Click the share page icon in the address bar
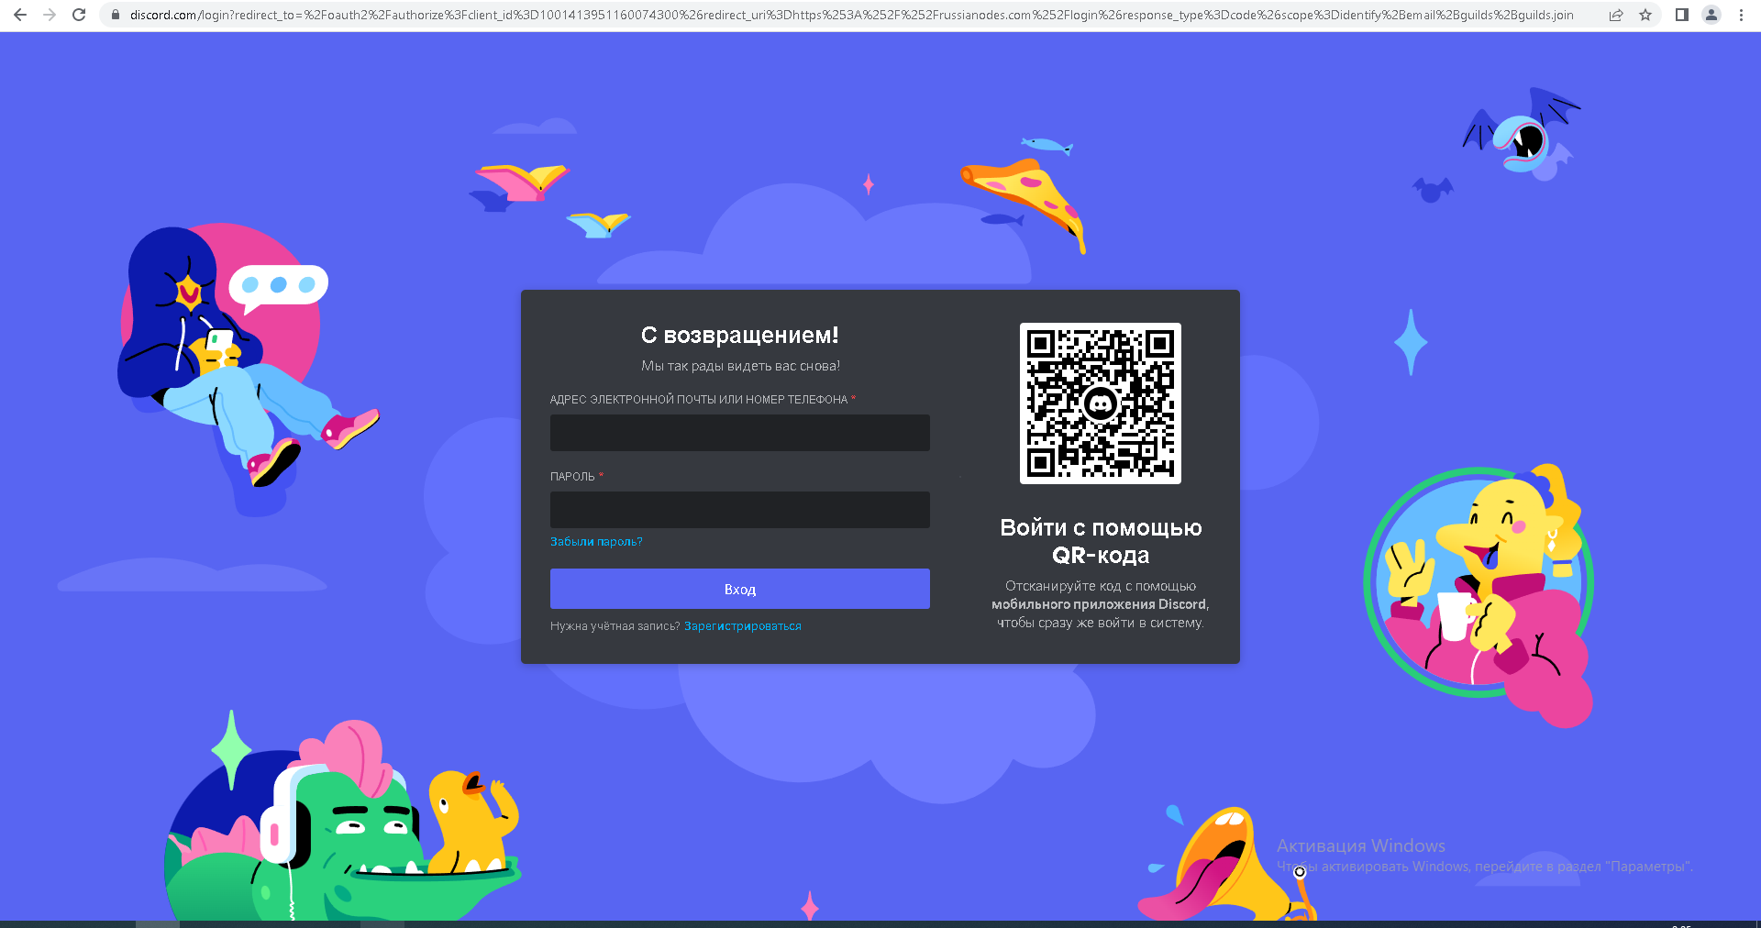1761x928 pixels. (1616, 15)
